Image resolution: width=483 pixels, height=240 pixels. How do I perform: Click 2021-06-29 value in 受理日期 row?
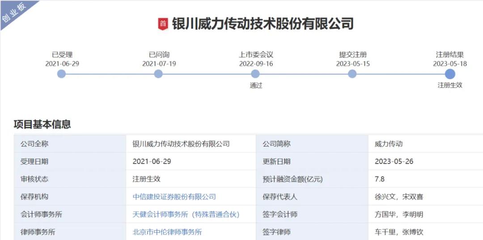pos(152,161)
